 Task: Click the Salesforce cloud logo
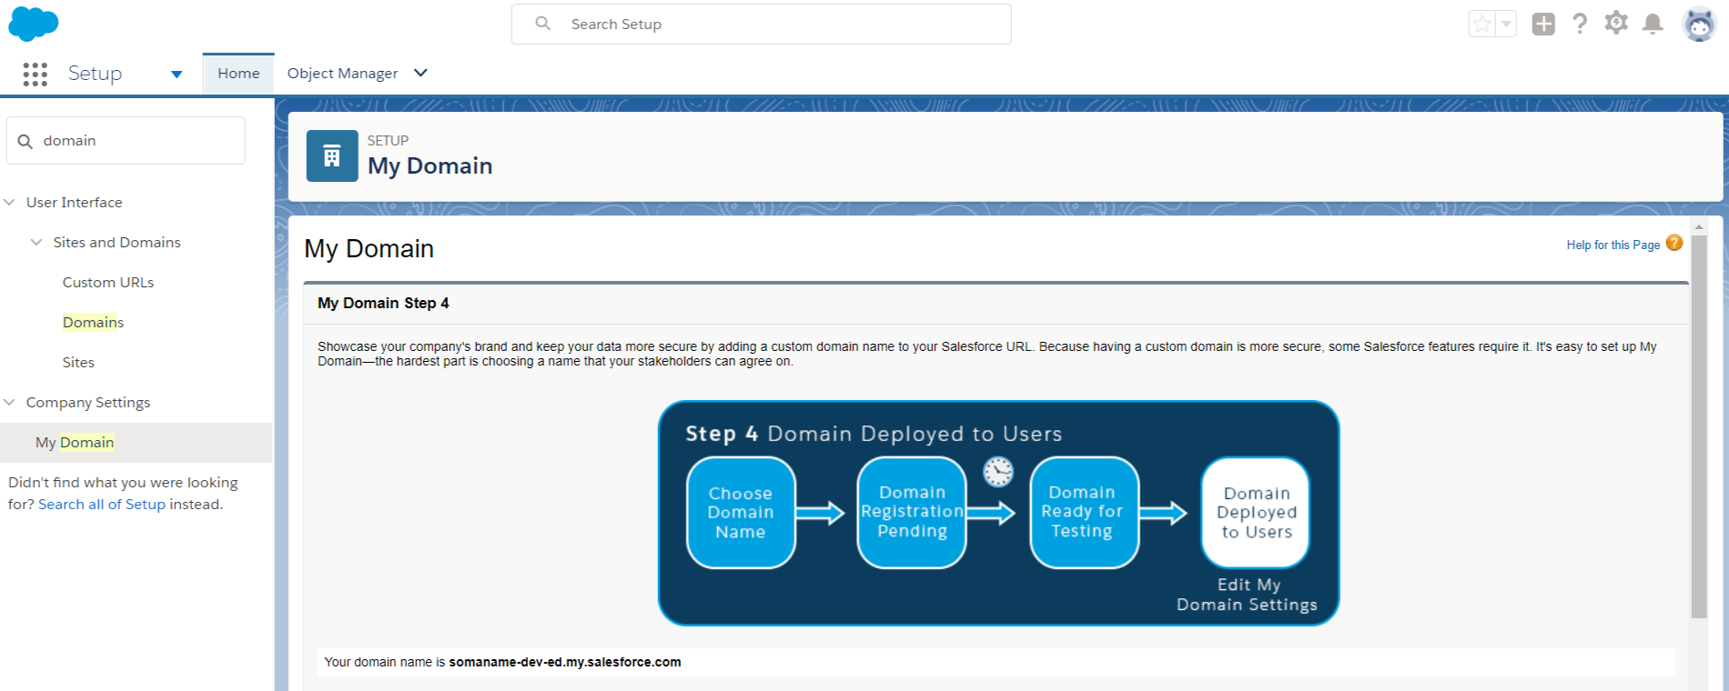coord(34,24)
